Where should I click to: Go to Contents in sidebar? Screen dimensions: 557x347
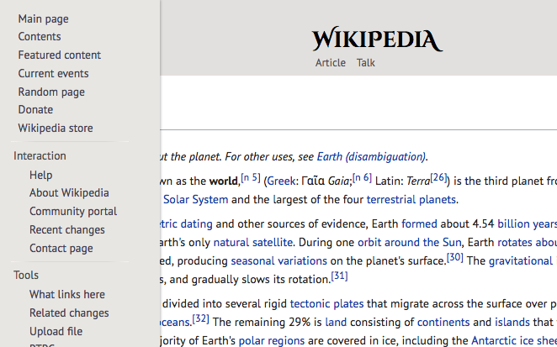(x=40, y=36)
